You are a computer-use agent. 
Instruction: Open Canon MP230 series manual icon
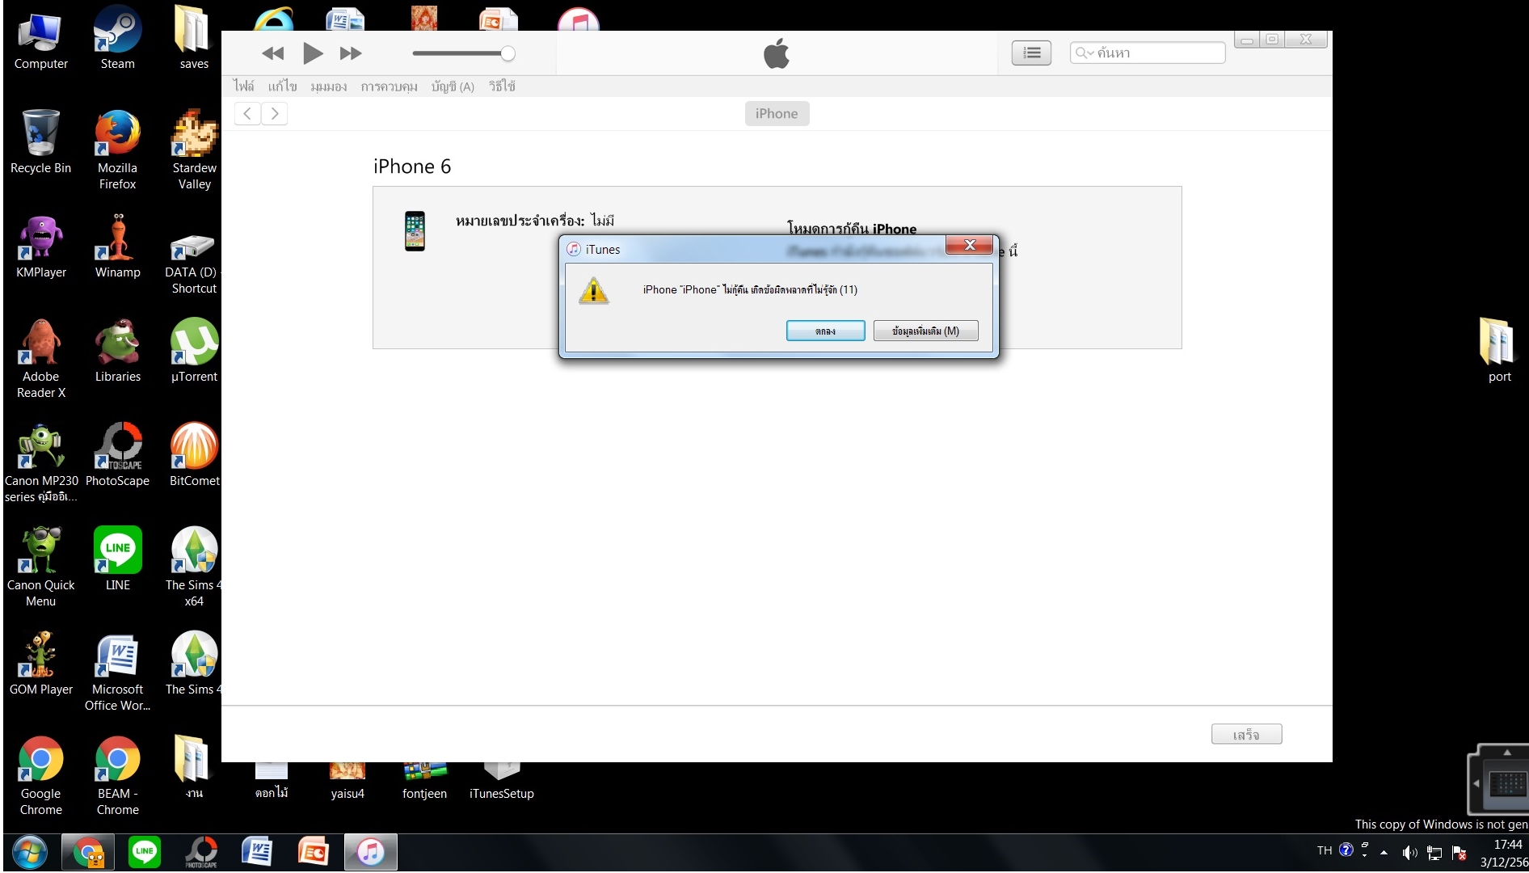40,464
